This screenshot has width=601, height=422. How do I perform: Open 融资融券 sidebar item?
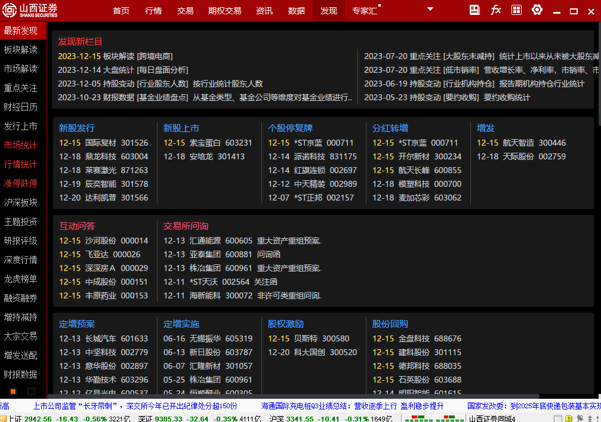click(21, 298)
